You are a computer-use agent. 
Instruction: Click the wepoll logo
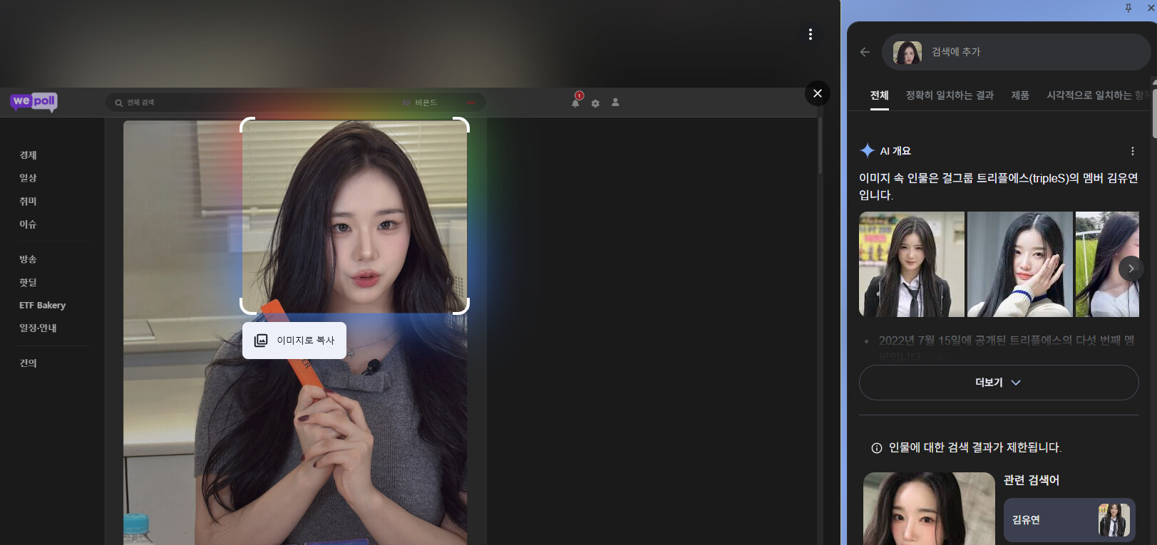[34, 102]
